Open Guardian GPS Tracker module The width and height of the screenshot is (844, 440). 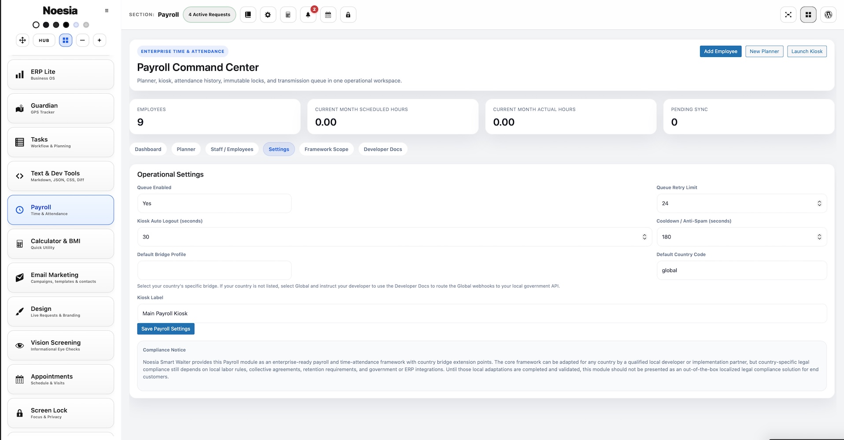coord(61,108)
